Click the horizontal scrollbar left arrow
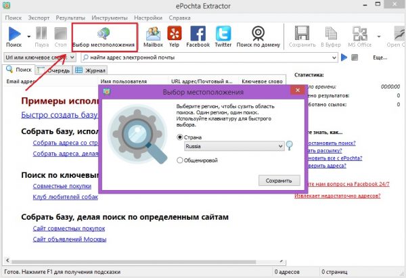This screenshot has height=278, width=406. [7, 260]
